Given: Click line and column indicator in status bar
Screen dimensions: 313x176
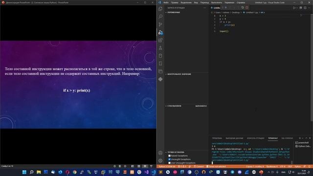Looking at the screenshot, I should 255,166.
